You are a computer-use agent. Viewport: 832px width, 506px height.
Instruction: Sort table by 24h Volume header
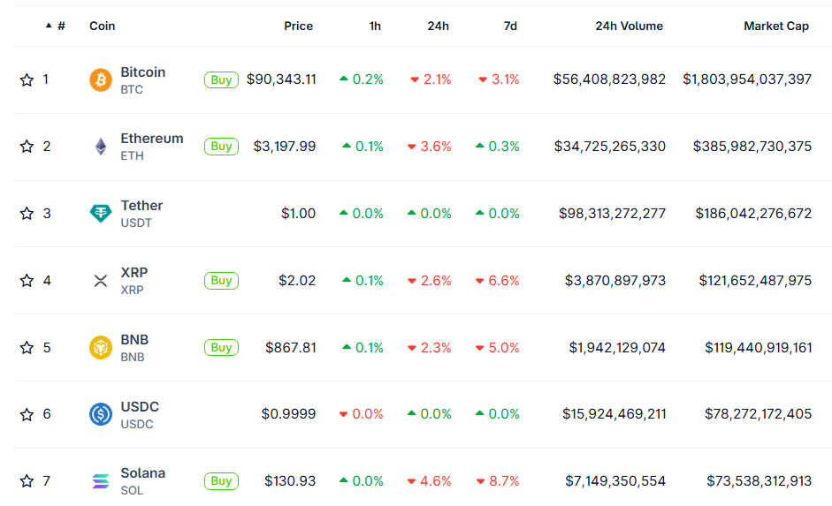click(629, 26)
